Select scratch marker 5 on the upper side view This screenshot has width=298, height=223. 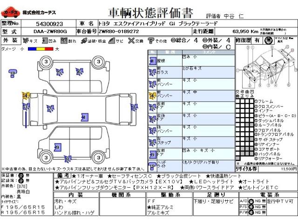point(60,72)
